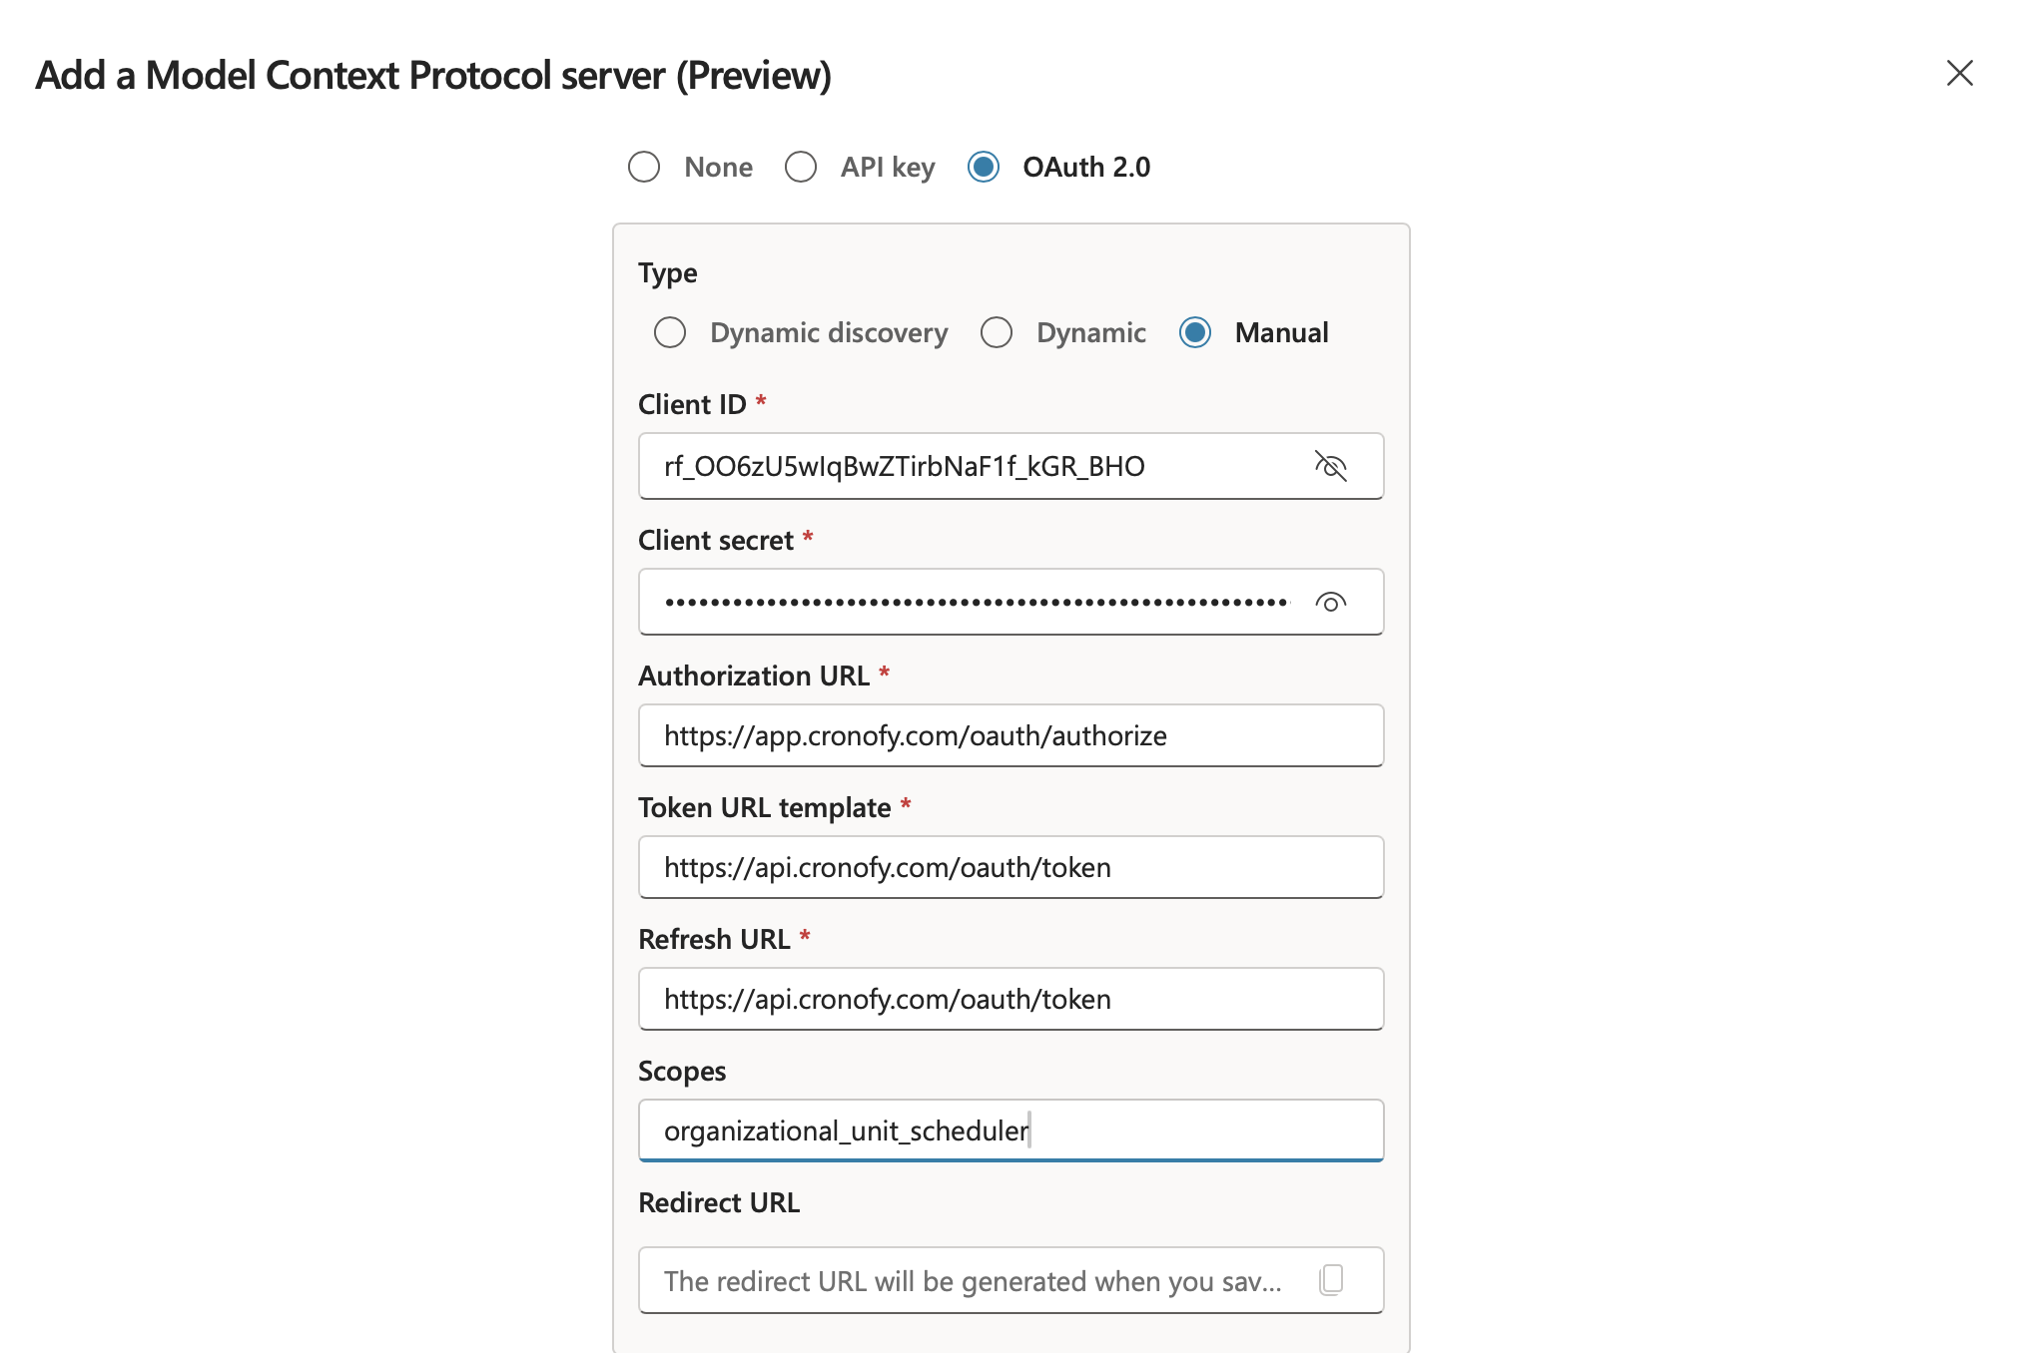
Task: Click the OAuth 2.0 label
Action: (x=1086, y=167)
